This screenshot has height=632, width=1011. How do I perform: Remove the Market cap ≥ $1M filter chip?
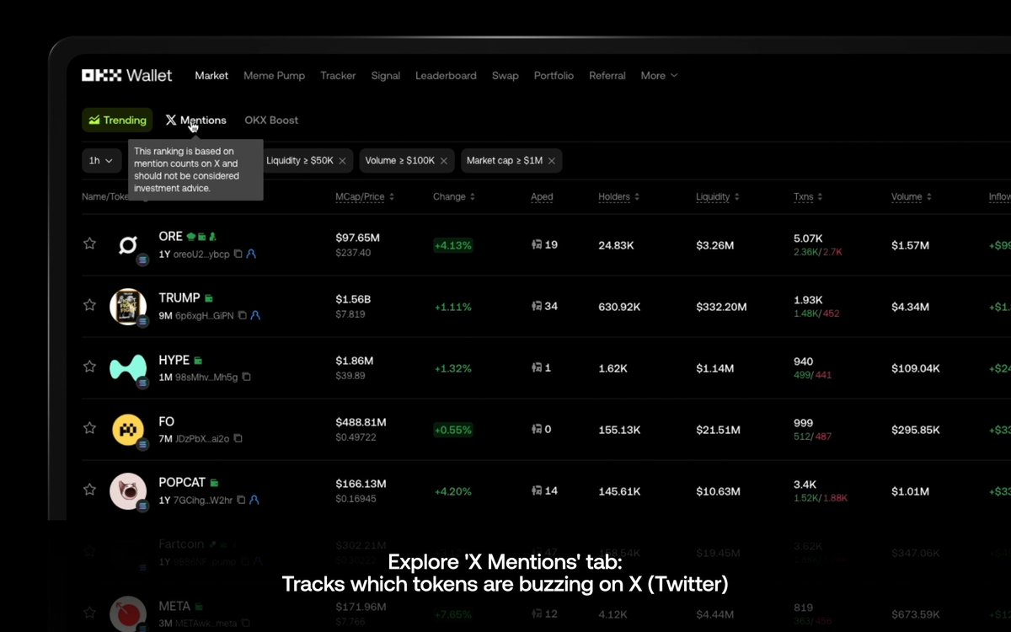coord(552,161)
